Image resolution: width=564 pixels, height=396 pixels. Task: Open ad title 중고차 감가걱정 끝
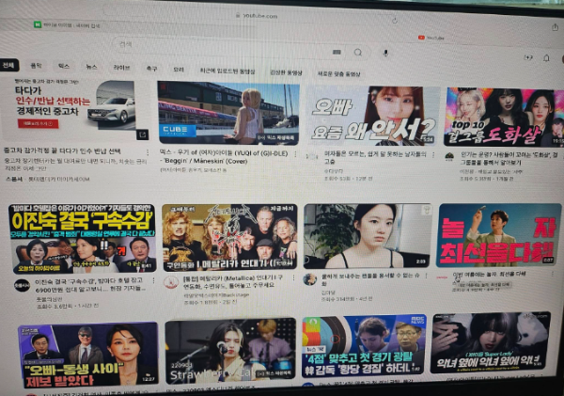[x=62, y=150]
